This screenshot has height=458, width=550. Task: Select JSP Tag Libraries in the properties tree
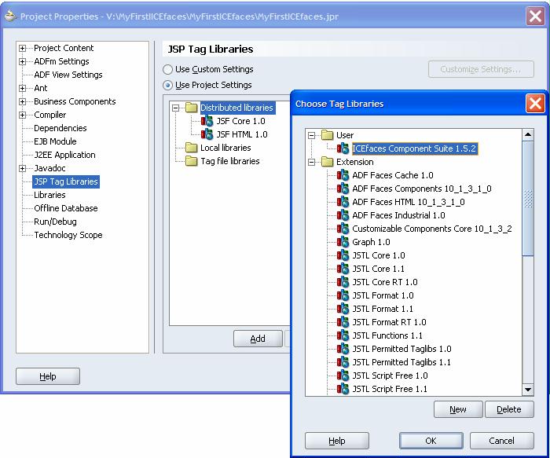(66, 181)
